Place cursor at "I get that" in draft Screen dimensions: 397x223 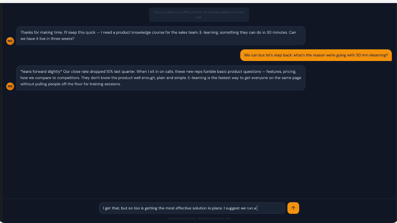pos(112,208)
